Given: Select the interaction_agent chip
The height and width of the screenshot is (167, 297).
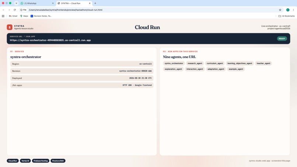Looking at the screenshot, I should 195,69.
